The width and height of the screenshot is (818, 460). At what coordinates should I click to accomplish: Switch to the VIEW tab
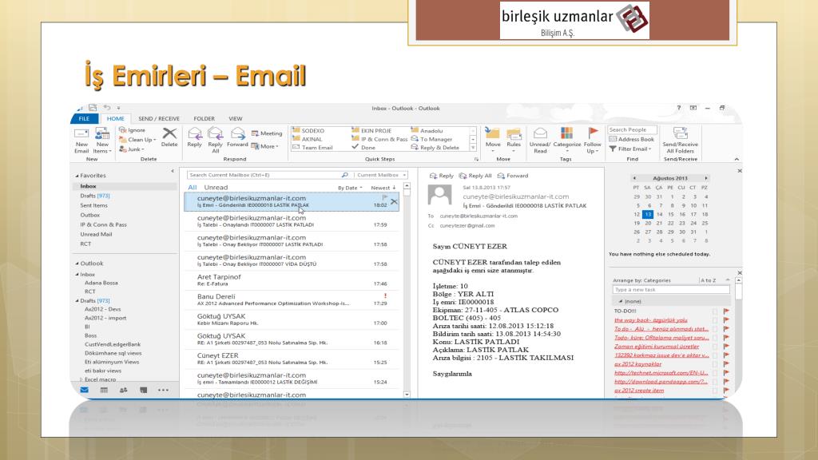pyautogui.click(x=236, y=119)
